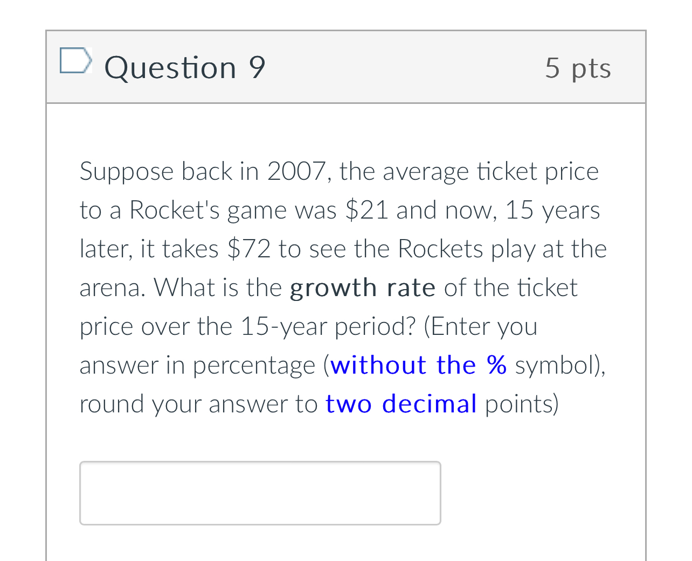This screenshot has height=561, width=692.
Task: Click the blue text 'without the %'
Action: pyautogui.click(x=418, y=365)
